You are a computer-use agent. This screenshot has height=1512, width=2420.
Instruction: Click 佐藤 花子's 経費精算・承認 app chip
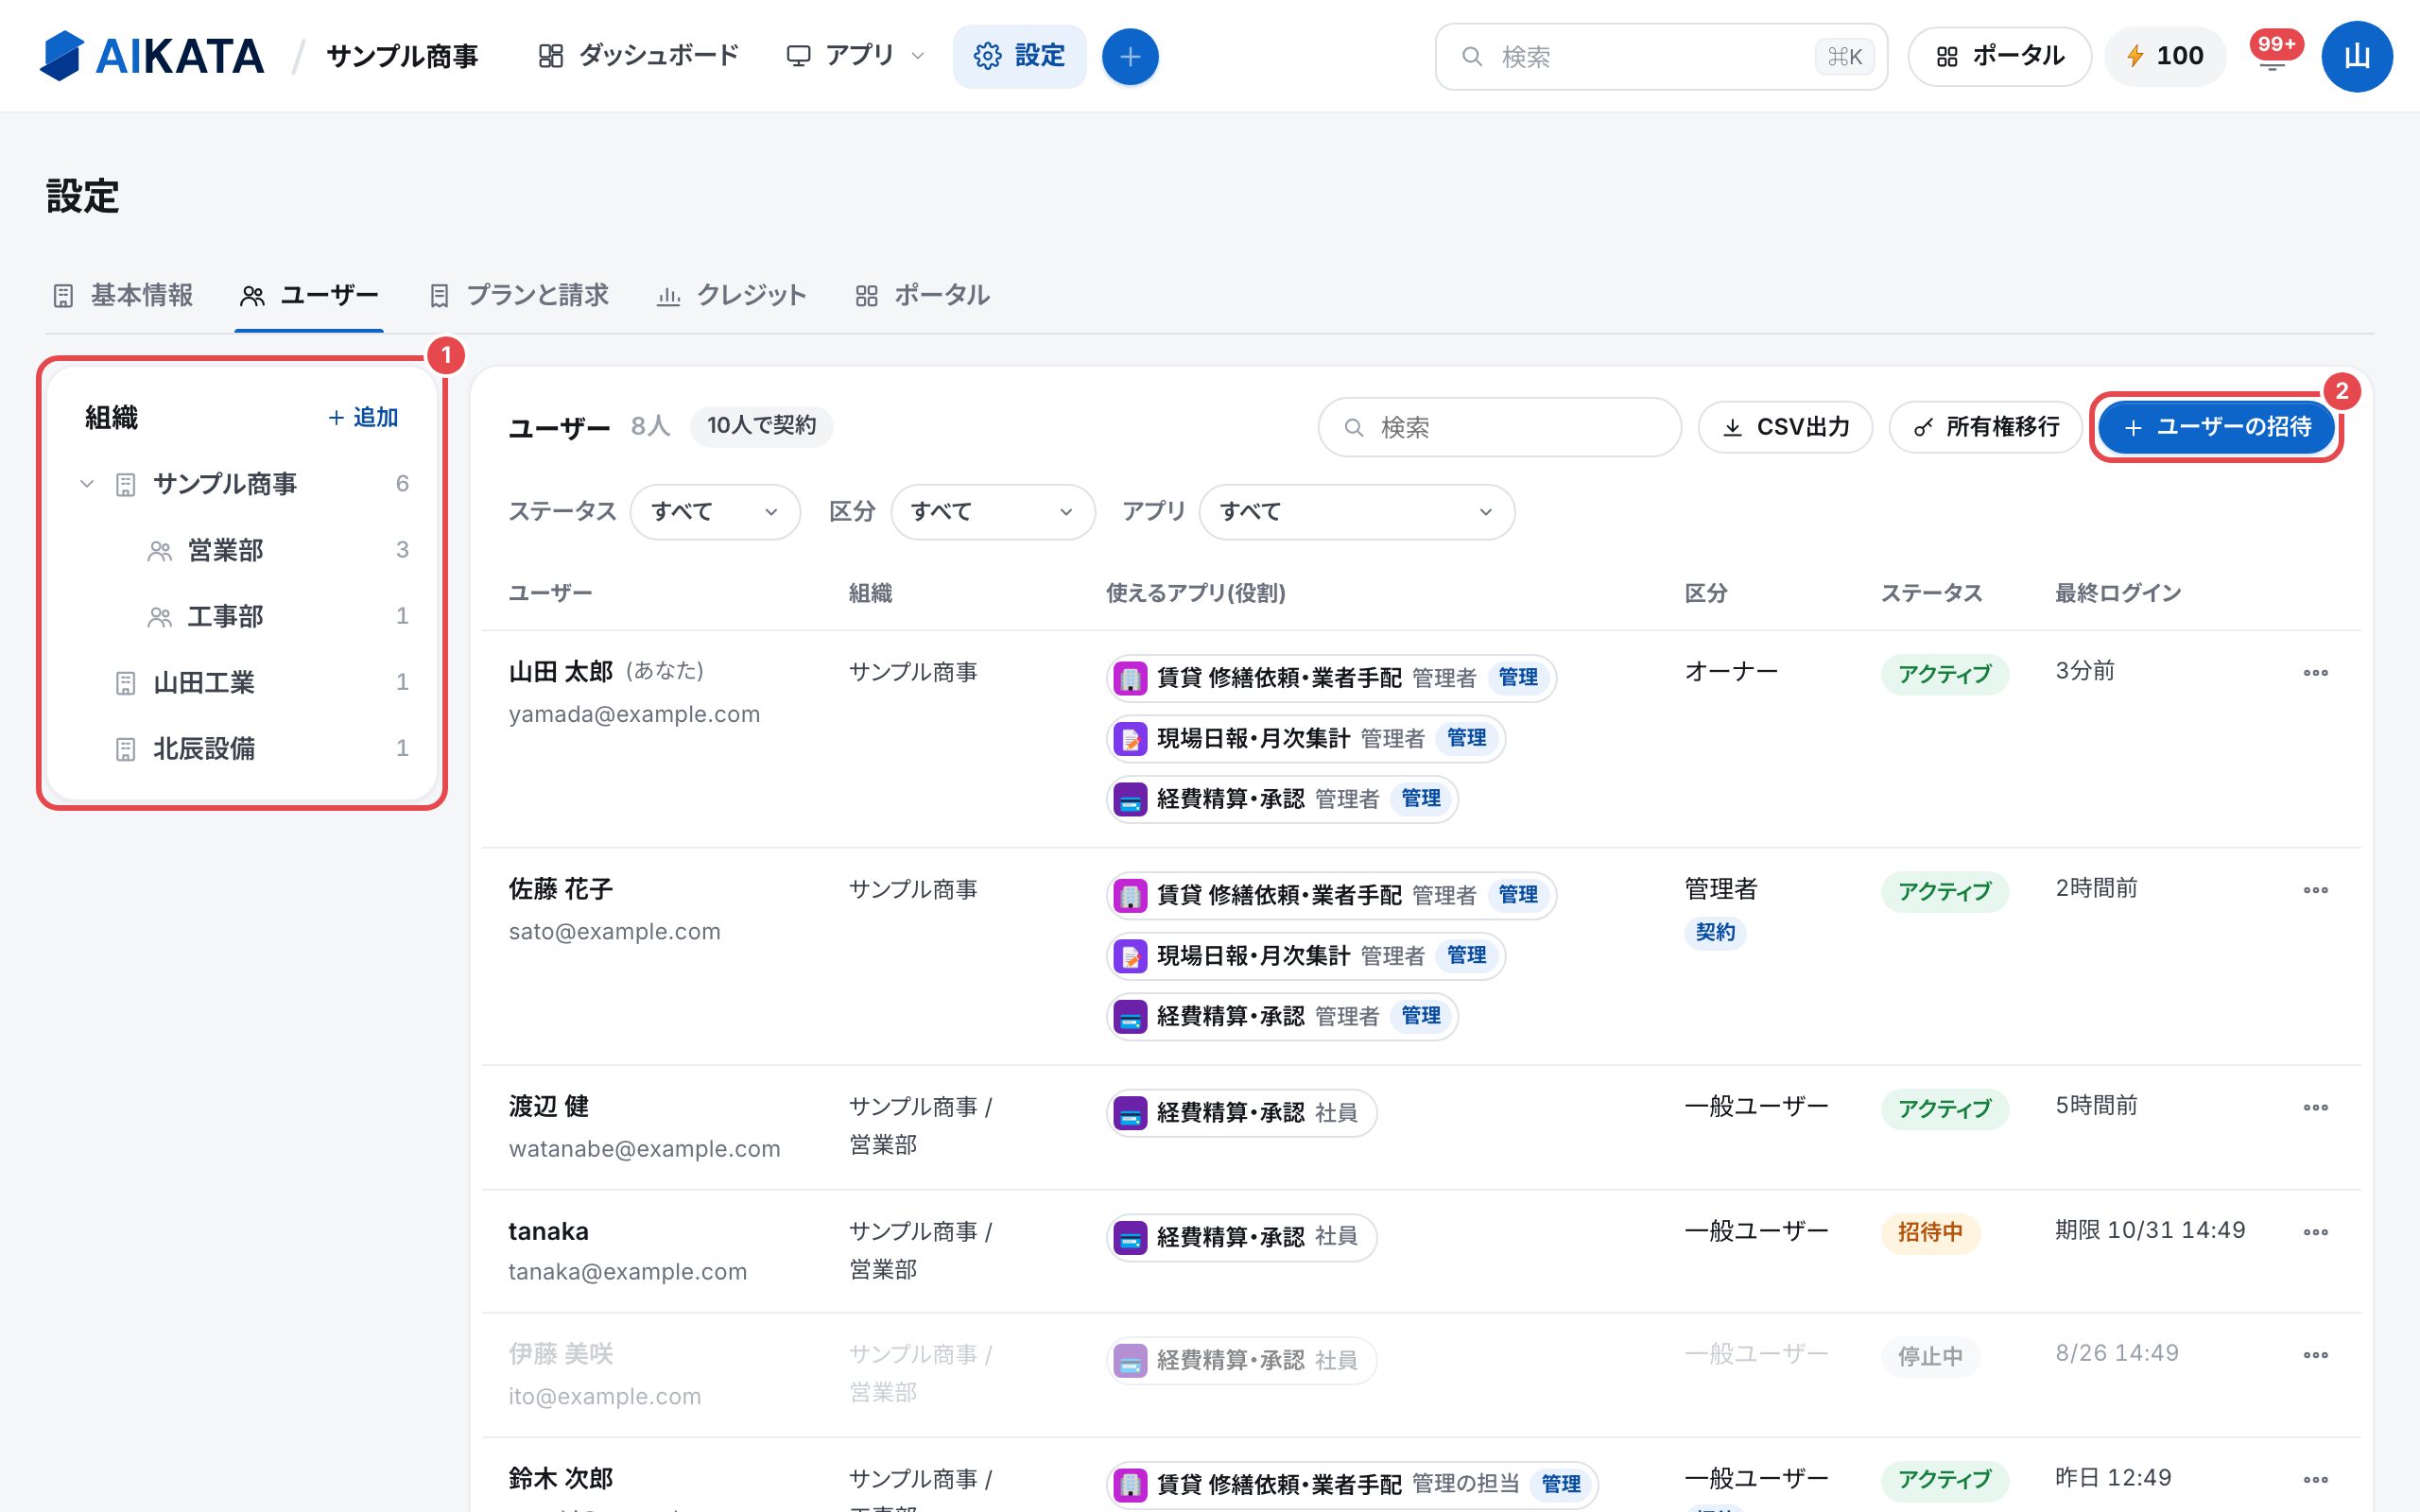[1282, 1016]
